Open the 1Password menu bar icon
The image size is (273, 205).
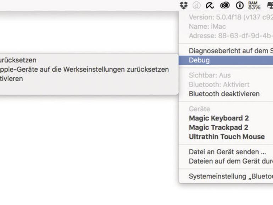[x=240, y=5]
